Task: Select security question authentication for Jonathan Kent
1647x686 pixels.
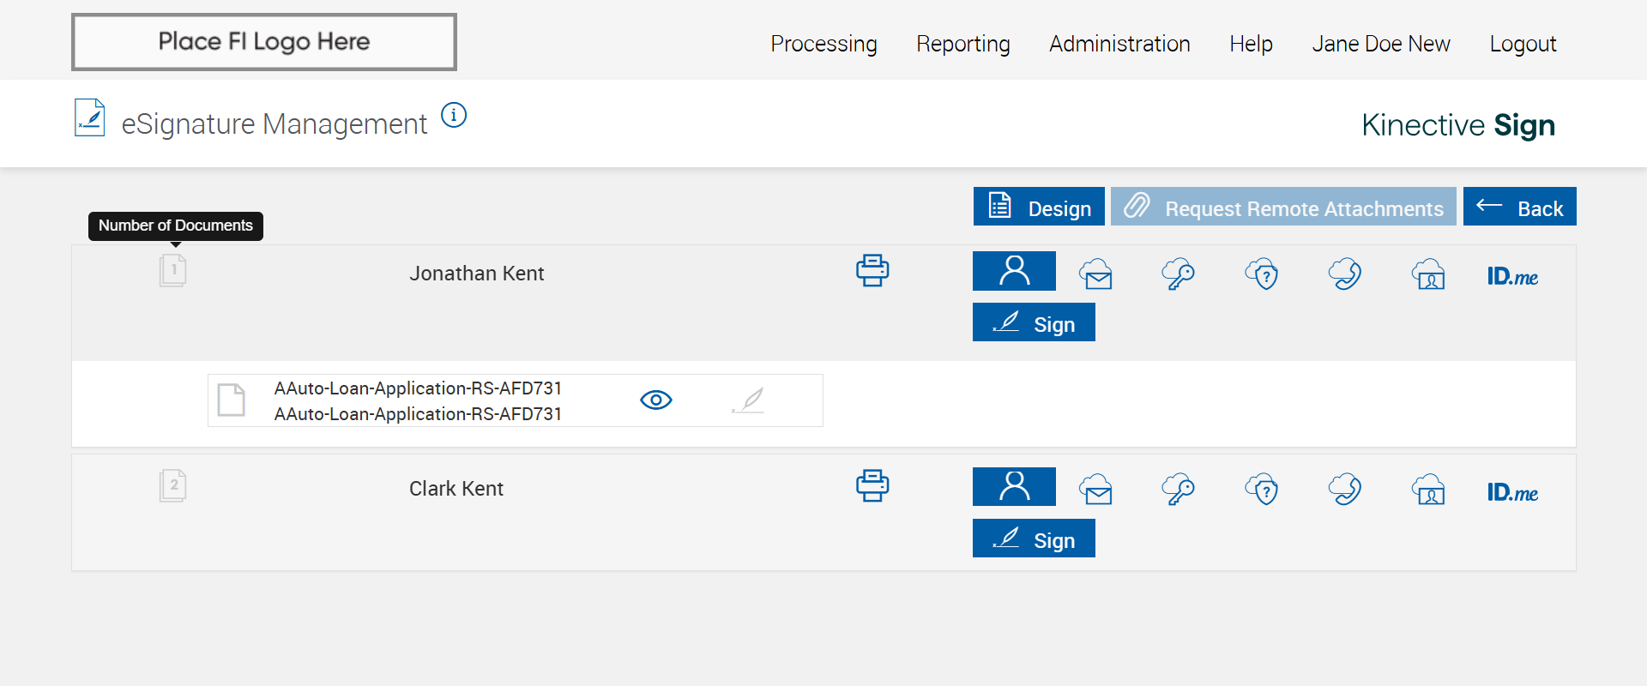Action: coord(1262,274)
